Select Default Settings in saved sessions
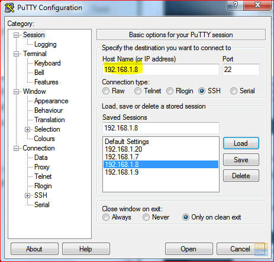Viewport: 274px width, 262px height. pos(161,142)
